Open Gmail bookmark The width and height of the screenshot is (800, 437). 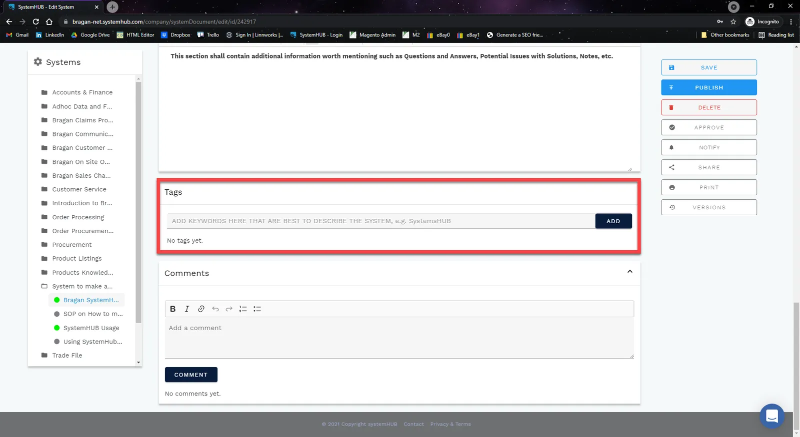point(17,35)
